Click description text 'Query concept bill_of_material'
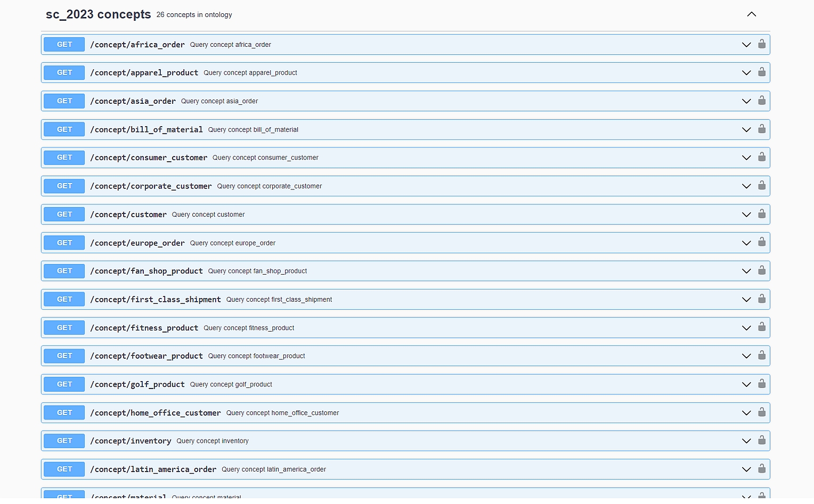Image resolution: width=814 pixels, height=504 pixels. pos(253,130)
